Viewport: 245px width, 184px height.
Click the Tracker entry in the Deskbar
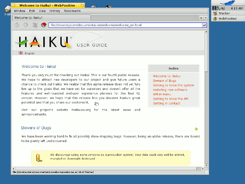click(x=228, y=13)
